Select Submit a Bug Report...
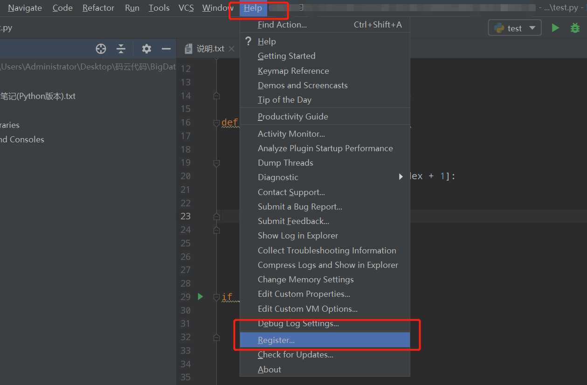The image size is (587, 385). 325,207
